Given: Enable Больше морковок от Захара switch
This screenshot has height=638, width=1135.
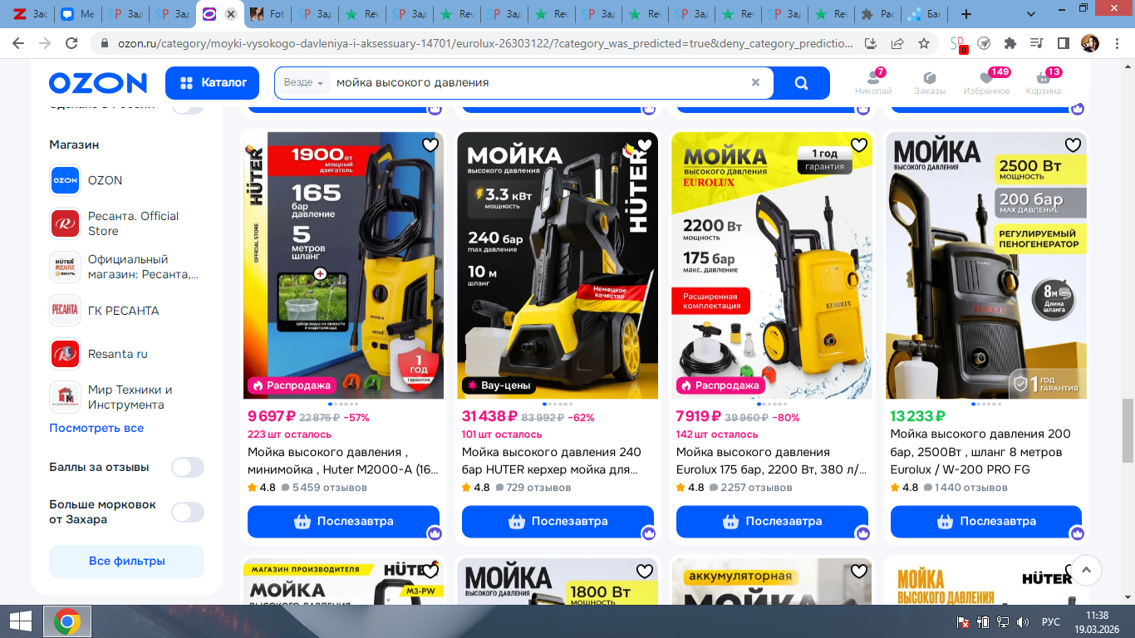Looking at the screenshot, I should coord(188,512).
